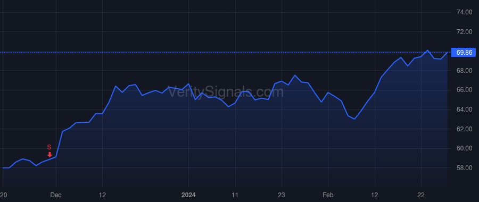Click the 58.00 price axis label

(464, 168)
